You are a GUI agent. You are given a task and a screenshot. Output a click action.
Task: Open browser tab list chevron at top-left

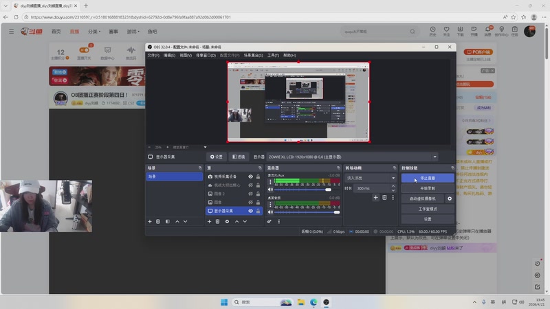[5, 6]
